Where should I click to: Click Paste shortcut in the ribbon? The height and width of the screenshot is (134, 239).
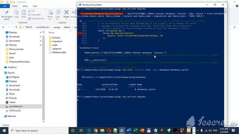(x=36, y=19)
